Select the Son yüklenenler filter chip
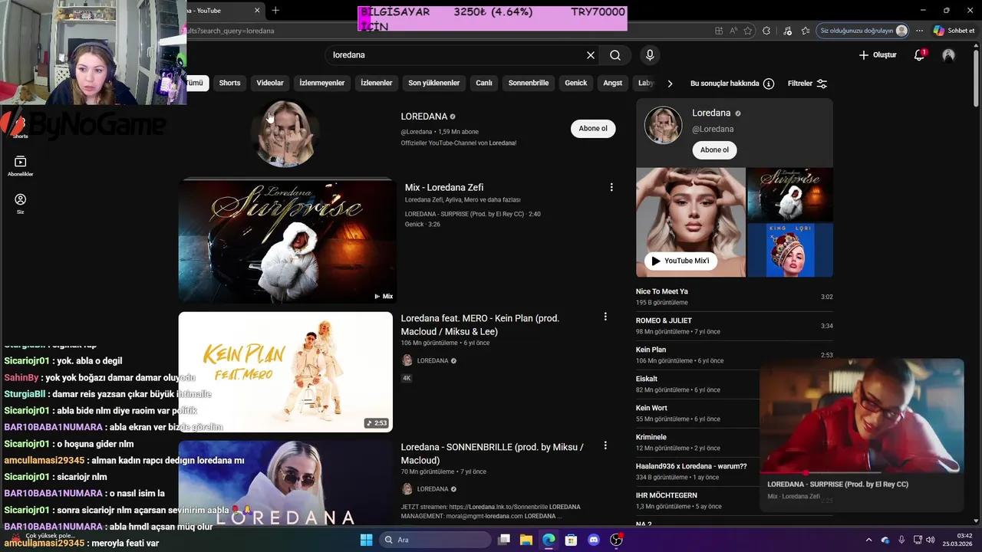Screen dimensions: 982x552 coord(434,83)
